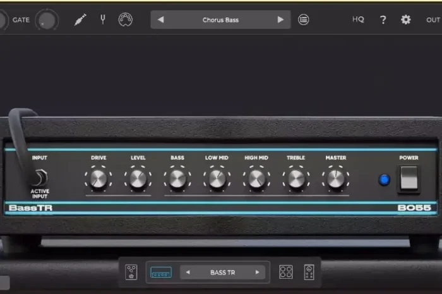Viewport: 442px width, 294px height.
Task: Open the help question mark
Action: (x=383, y=20)
